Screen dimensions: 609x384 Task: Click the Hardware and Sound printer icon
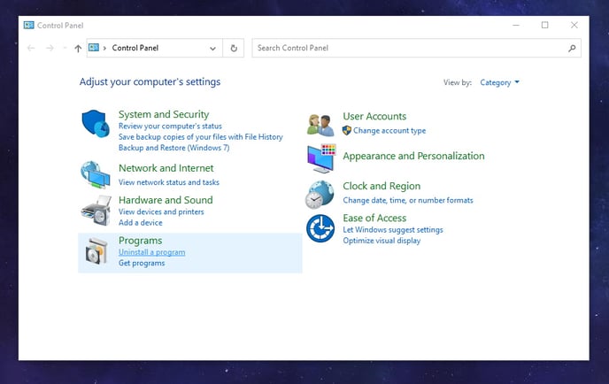click(x=96, y=210)
